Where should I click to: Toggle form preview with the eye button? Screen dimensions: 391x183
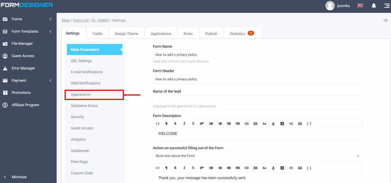pyautogui.click(x=385, y=20)
